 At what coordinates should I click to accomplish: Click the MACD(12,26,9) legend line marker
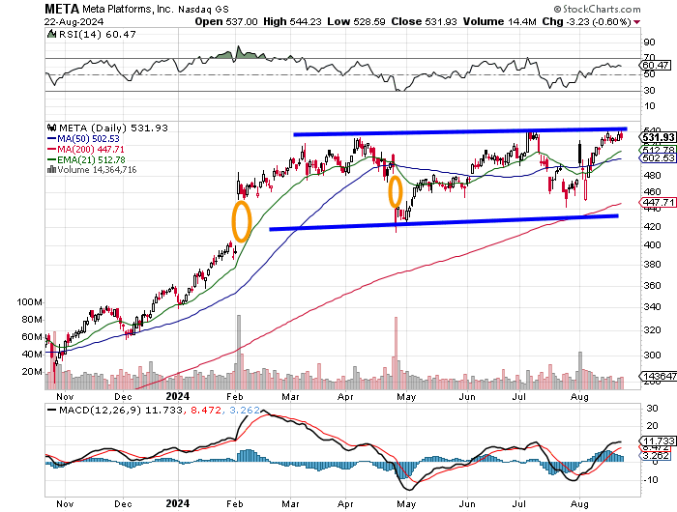51,410
